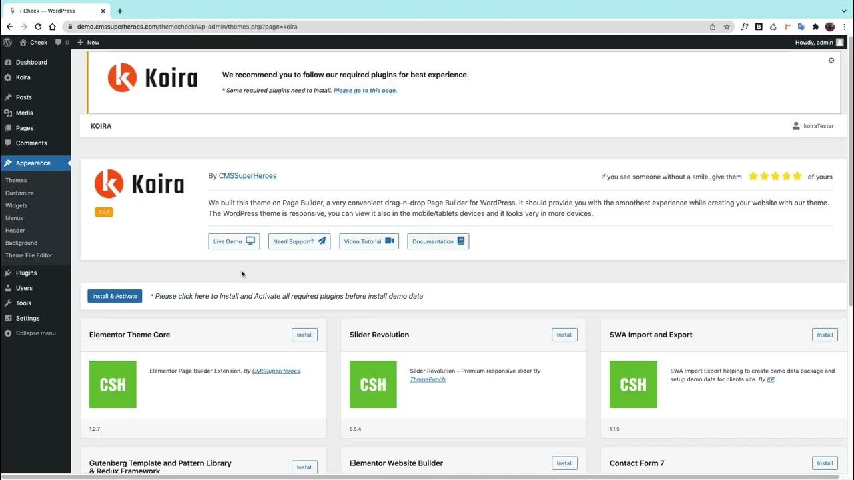
Task: Open the Chrome extensions puzzle icon
Action: pos(815,27)
